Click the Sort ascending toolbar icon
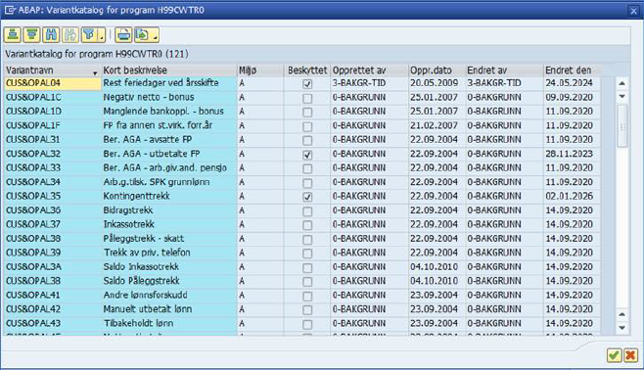The height and width of the screenshot is (370, 644). 13,35
